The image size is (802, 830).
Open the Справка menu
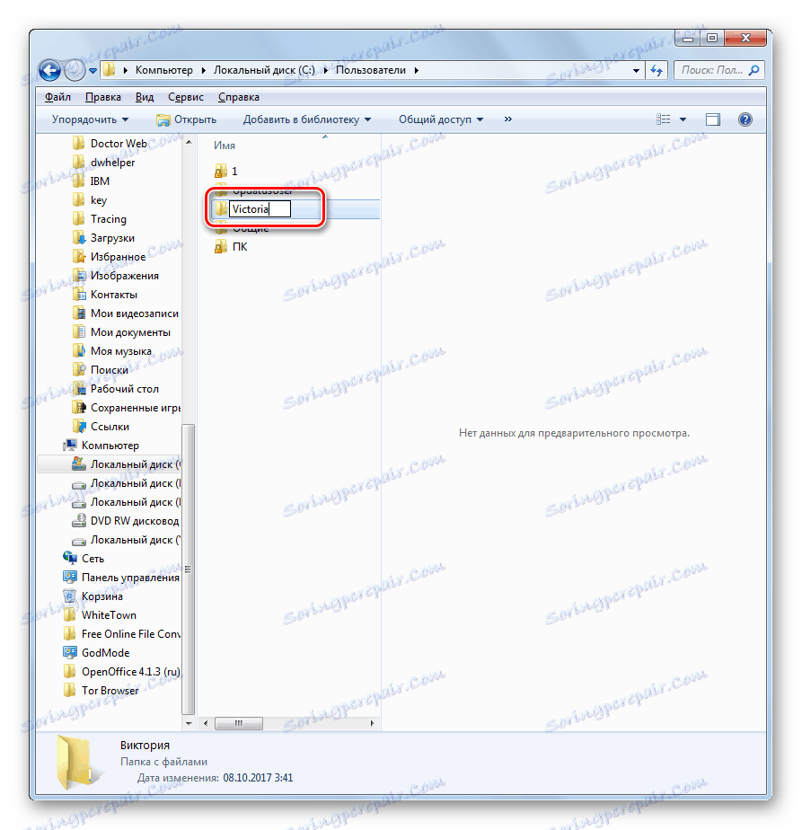click(239, 97)
